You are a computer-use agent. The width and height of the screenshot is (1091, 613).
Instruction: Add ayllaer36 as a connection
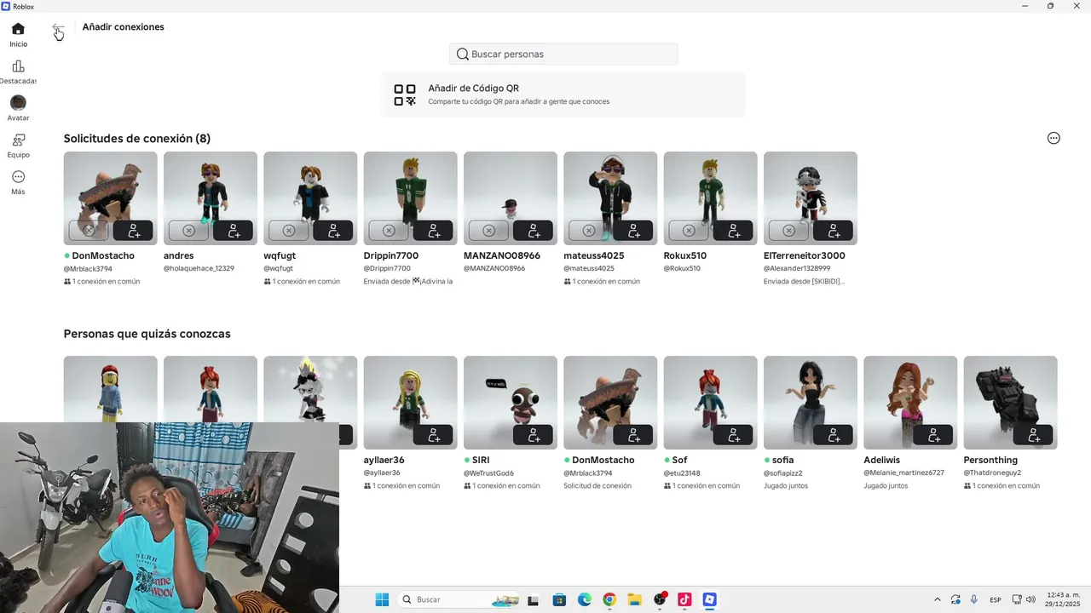coord(433,435)
